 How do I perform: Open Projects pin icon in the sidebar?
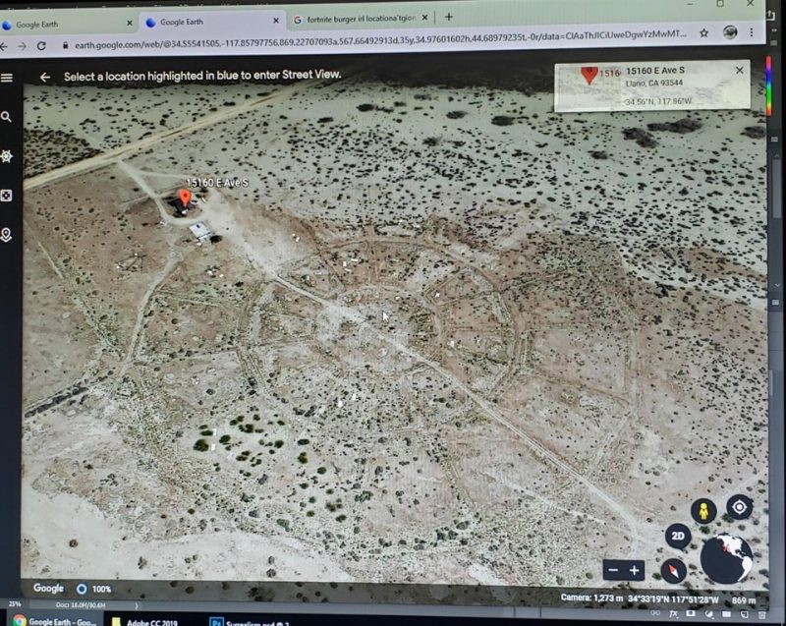[7, 235]
